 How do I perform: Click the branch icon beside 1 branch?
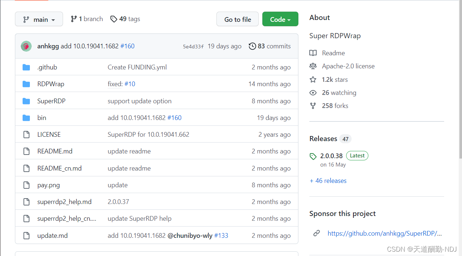pyautogui.click(x=74, y=19)
